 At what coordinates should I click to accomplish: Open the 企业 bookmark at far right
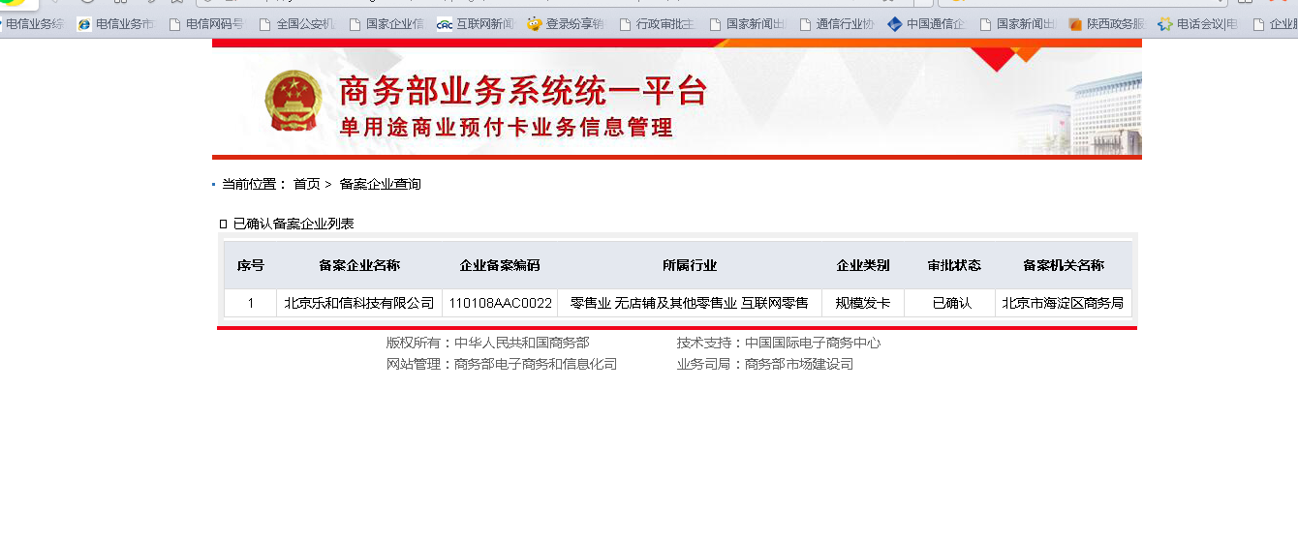[1275, 24]
